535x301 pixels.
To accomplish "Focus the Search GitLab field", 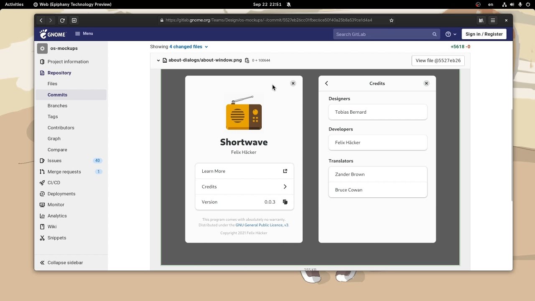I will point(387,34).
